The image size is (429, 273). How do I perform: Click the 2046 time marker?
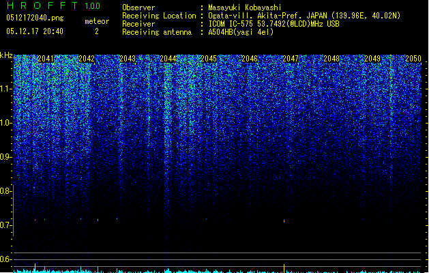[x=250, y=59]
